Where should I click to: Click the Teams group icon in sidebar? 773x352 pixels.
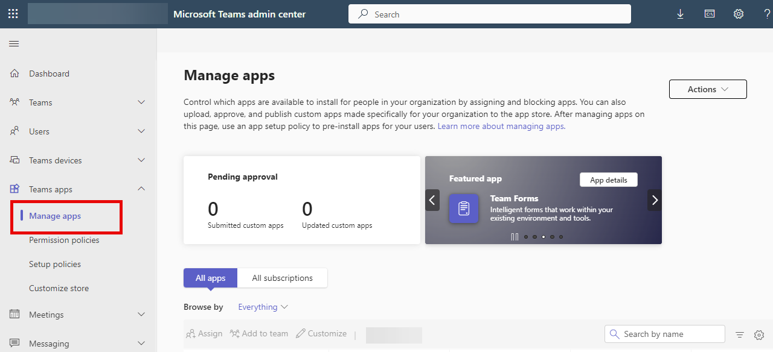15,102
